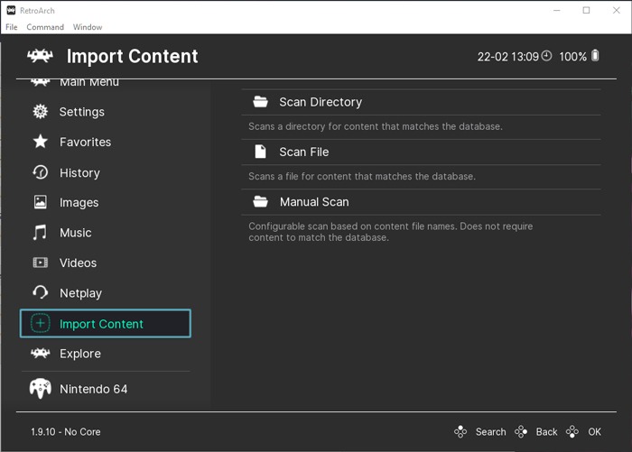
Task: Select Netplay in the sidebar
Action: 106,293
